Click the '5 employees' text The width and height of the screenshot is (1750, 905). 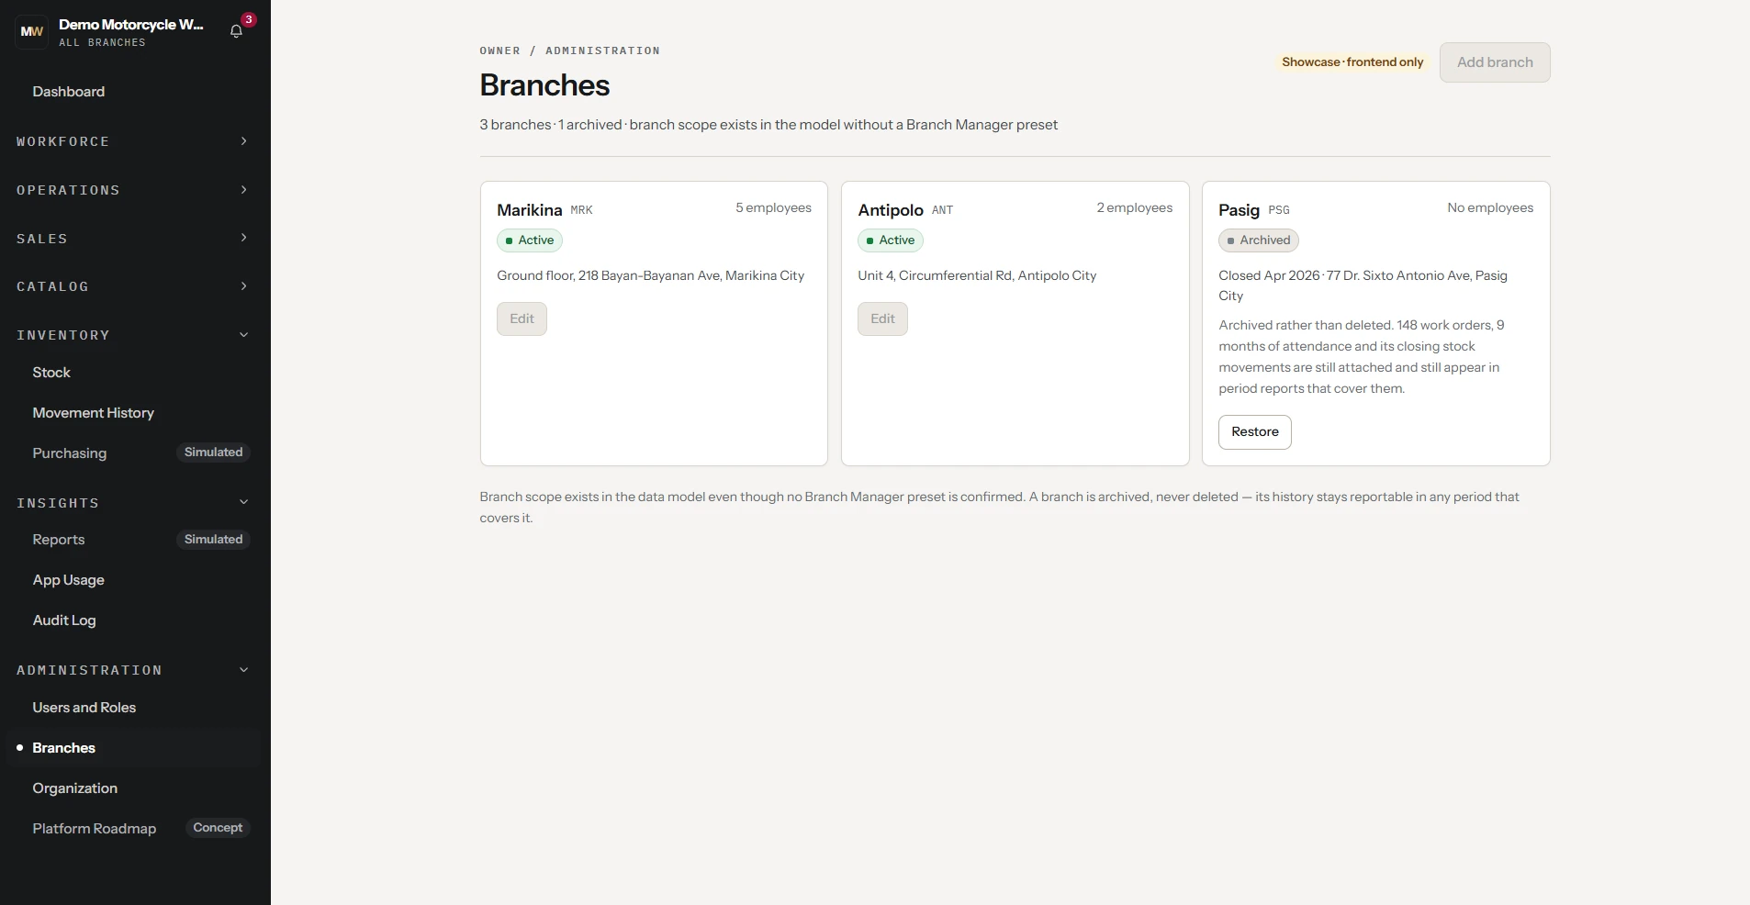coord(773,208)
